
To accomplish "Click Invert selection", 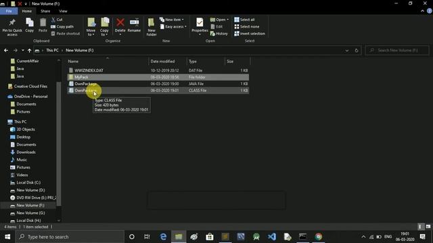I will (250, 34).
